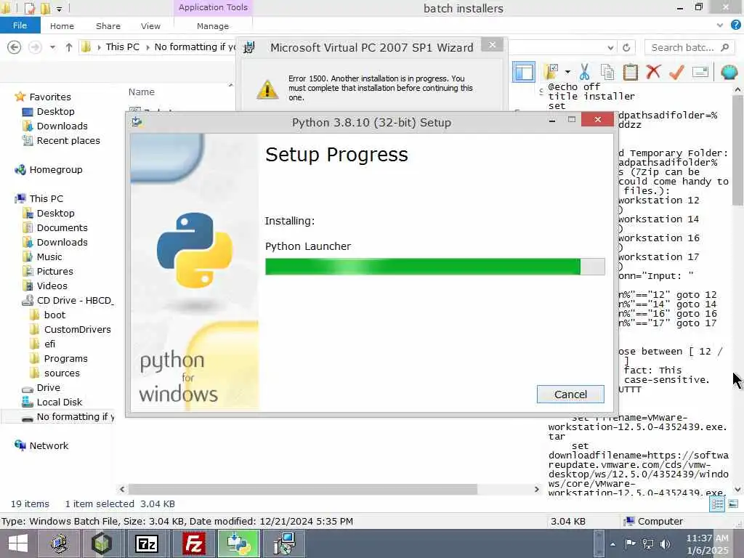Open the sources folder
744x558 pixels.
62,373
